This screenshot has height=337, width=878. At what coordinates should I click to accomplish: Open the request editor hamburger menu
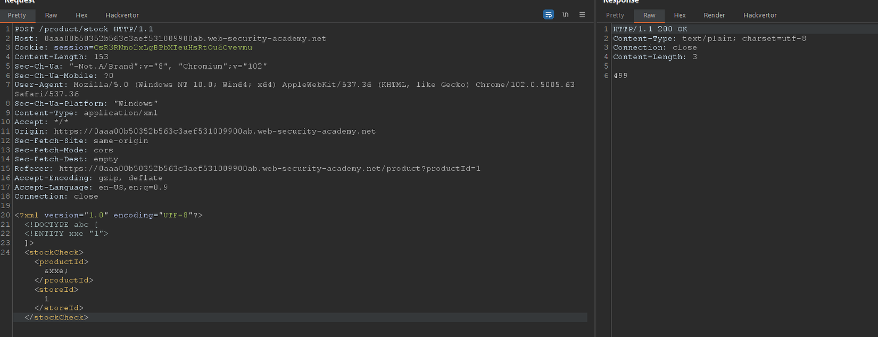point(582,15)
